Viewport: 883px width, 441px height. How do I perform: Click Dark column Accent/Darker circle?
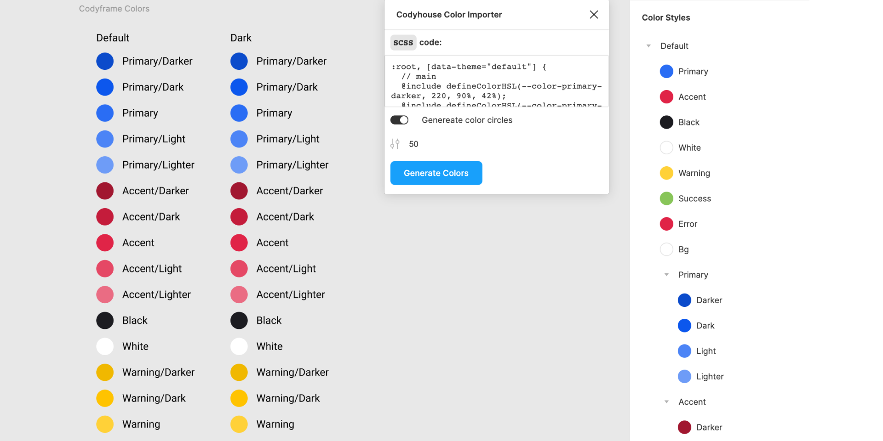[239, 191]
